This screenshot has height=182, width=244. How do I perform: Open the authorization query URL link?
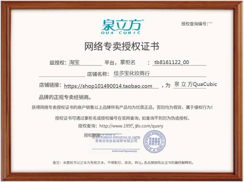point(131,126)
